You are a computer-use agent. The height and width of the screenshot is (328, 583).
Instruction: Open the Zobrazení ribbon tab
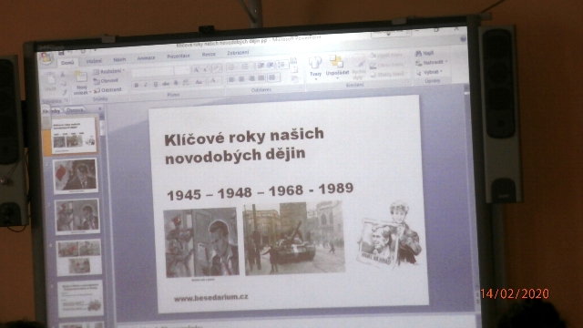[x=238, y=53]
